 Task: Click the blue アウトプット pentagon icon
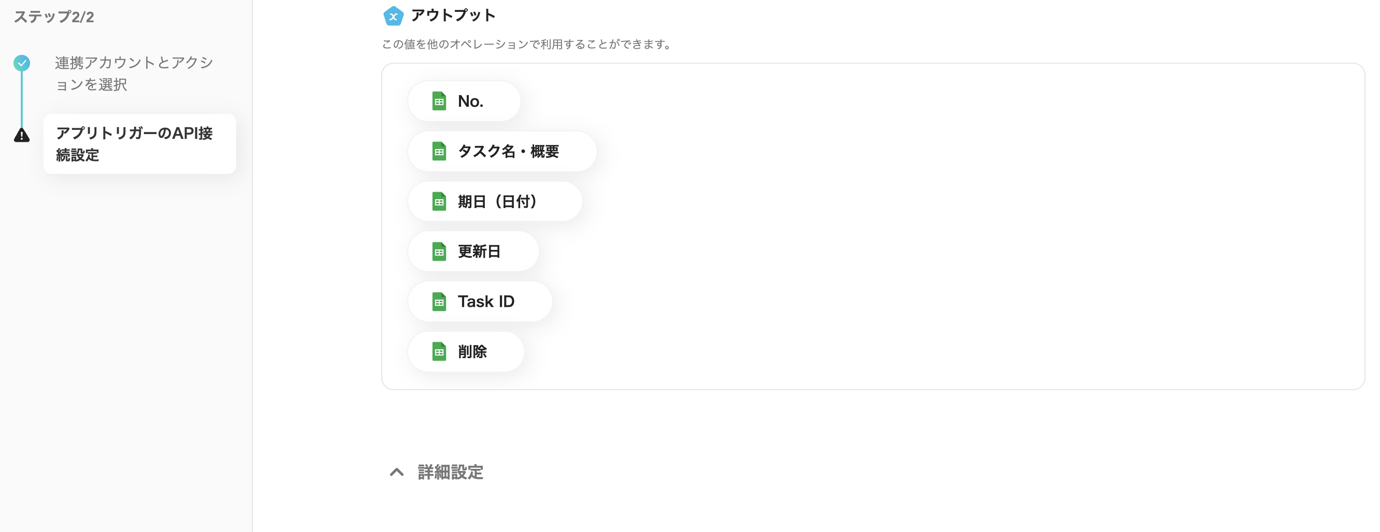point(394,16)
